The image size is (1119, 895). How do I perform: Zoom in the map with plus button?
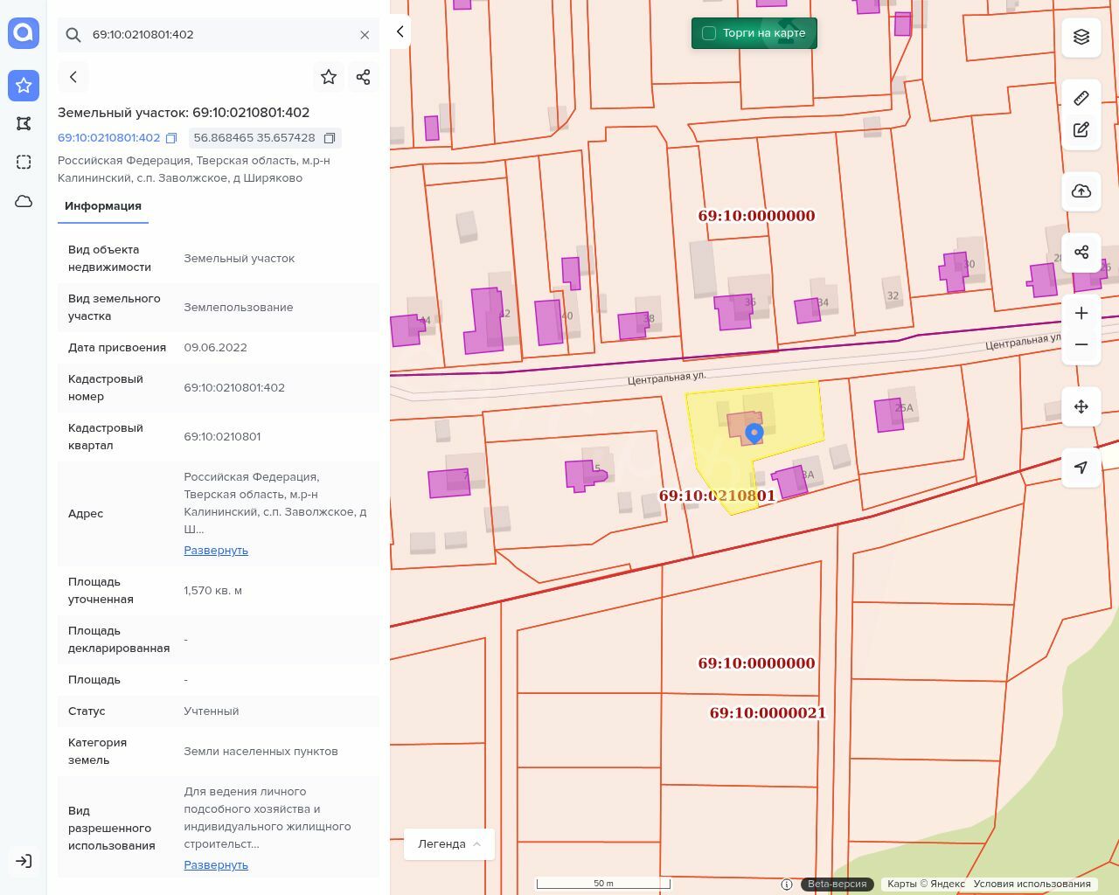1081,313
